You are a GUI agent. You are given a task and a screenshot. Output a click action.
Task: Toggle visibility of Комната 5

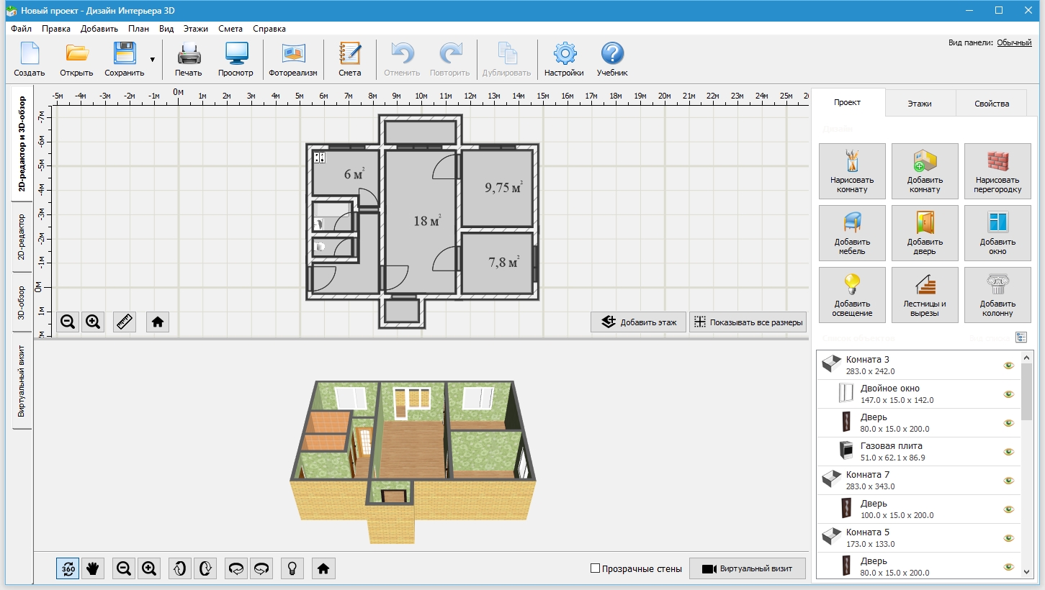click(x=1008, y=538)
